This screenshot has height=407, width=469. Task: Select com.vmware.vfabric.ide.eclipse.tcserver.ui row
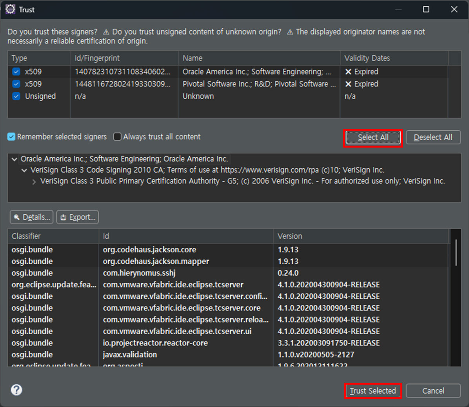tap(228, 331)
